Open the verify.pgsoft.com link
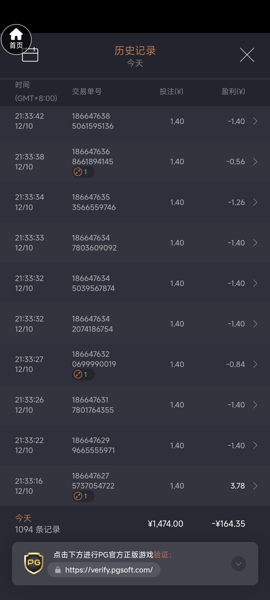 coord(109,570)
